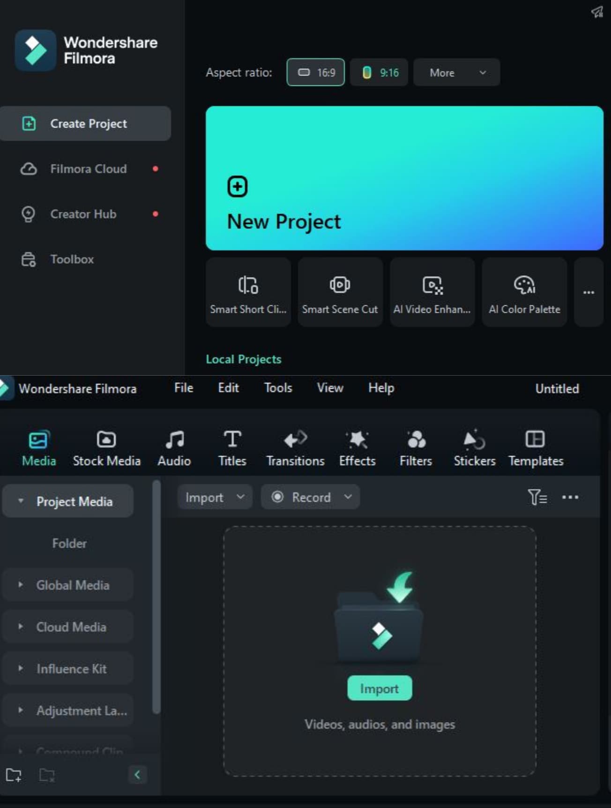Image resolution: width=611 pixels, height=808 pixels.
Task: Click the delete folder icon
Action: coord(47,775)
